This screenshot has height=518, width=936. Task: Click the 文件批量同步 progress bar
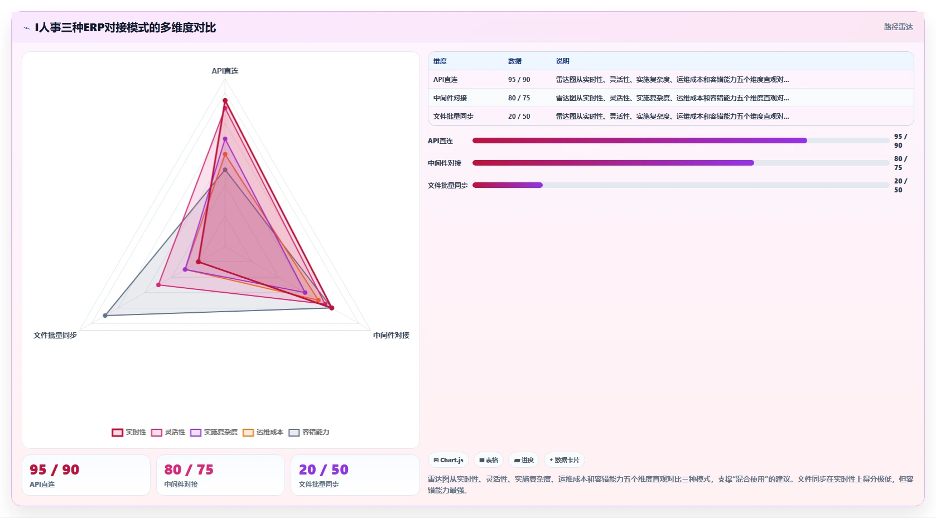pyautogui.click(x=681, y=185)
